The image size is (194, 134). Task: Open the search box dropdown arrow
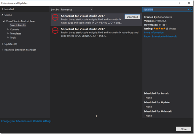point(191,9)
